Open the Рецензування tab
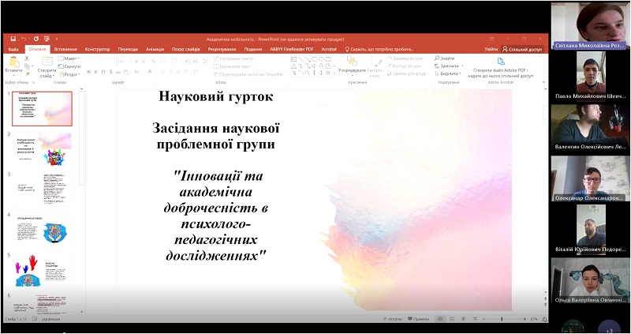This screenshot has width=631, height=334. pos(222,49)
